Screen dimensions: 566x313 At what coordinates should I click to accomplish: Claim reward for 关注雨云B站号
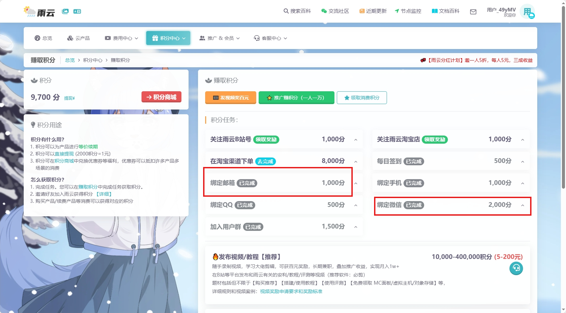266,140
